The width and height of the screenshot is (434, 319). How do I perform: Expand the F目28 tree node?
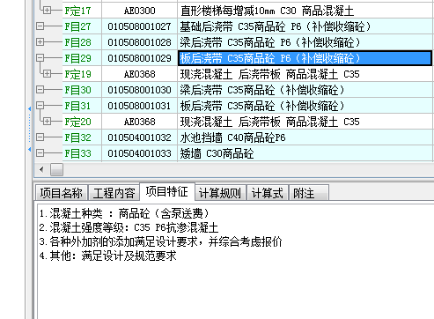[x=40, y=42]
